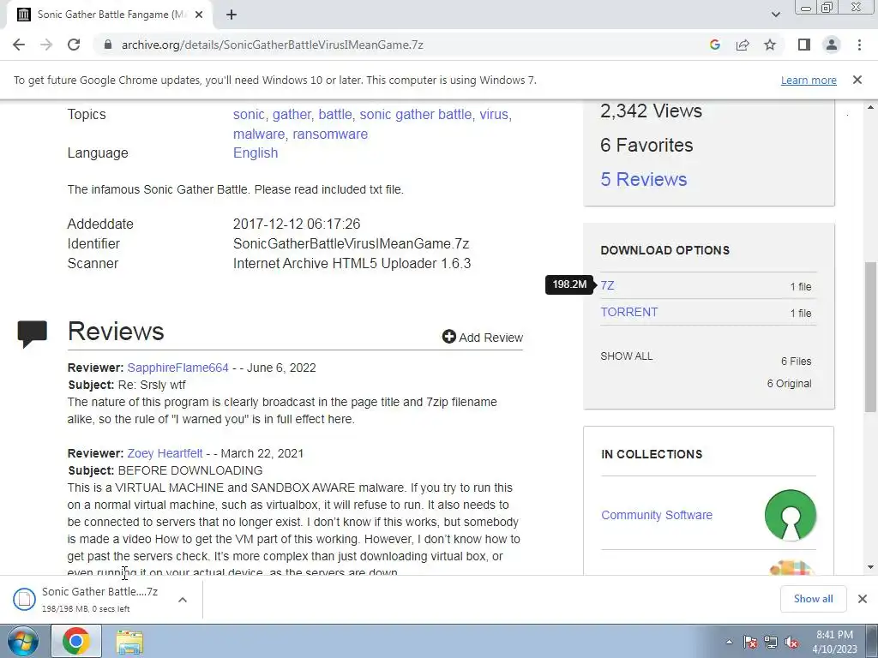This screenshot has height=658, width=878.
Task: Click the '2,342 Views' count
Action: pos(651,111)
